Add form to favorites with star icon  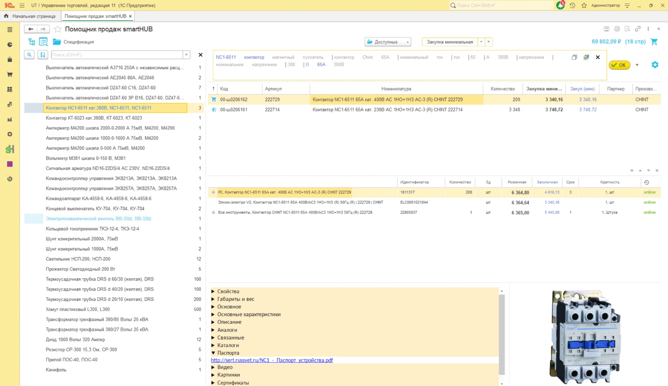(58, 29)
